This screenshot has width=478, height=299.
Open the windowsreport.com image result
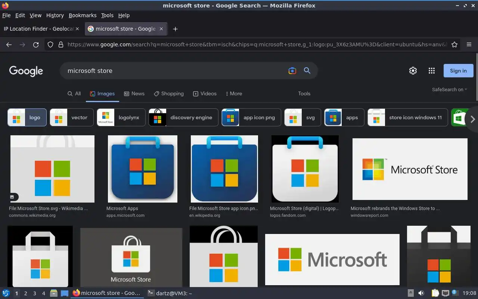[410, 169]
